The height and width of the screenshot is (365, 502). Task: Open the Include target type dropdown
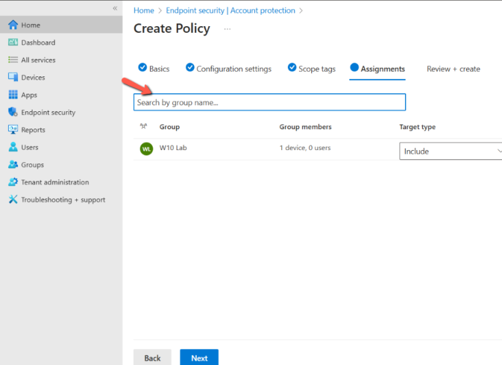pos(450,151)
